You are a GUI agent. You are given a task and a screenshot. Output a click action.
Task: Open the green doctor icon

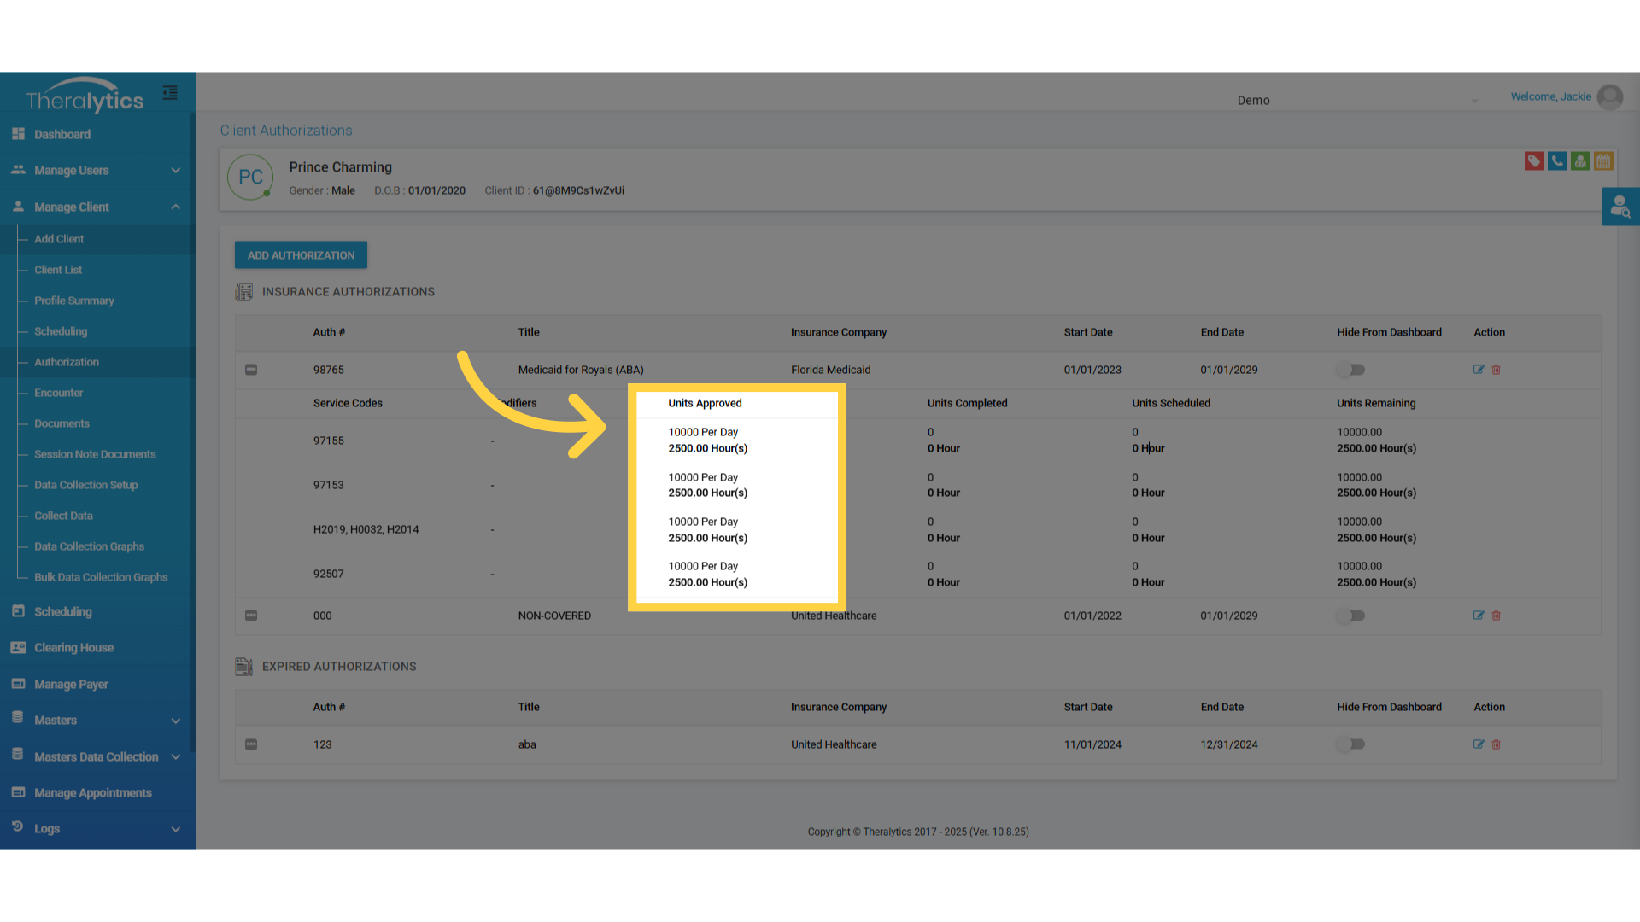[1580, 161]
